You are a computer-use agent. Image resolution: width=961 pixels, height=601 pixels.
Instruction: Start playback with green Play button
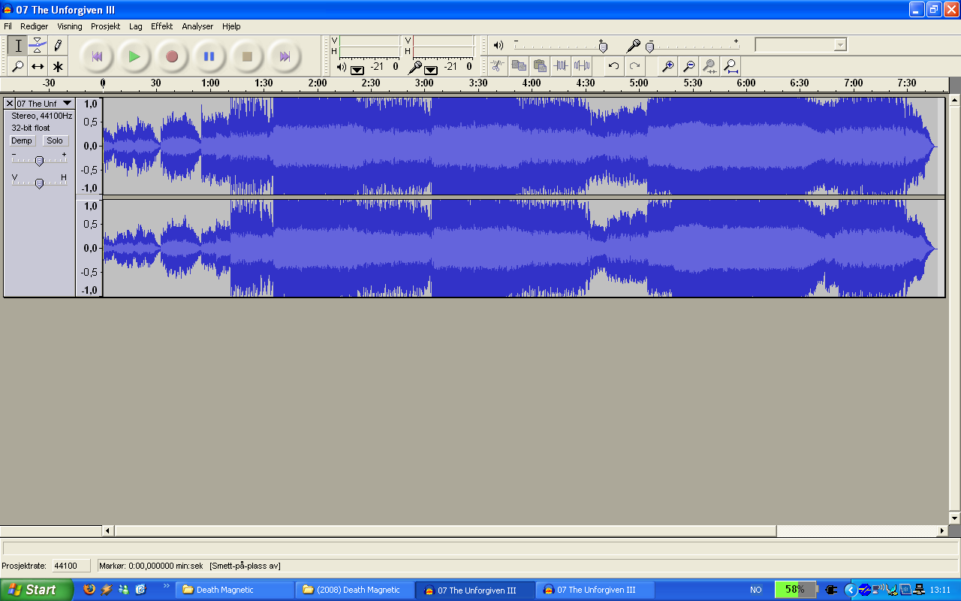click(134, 56)
